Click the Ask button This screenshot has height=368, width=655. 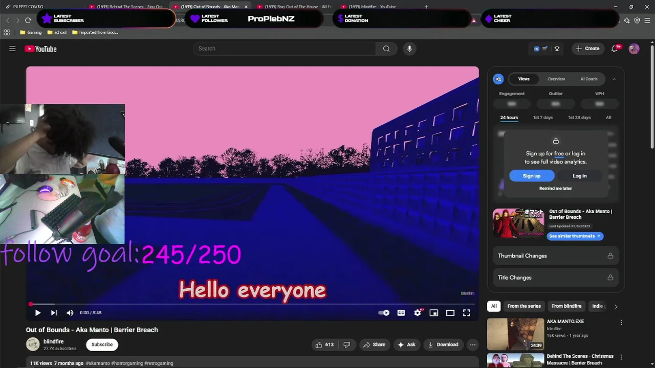tap(406, 344)
